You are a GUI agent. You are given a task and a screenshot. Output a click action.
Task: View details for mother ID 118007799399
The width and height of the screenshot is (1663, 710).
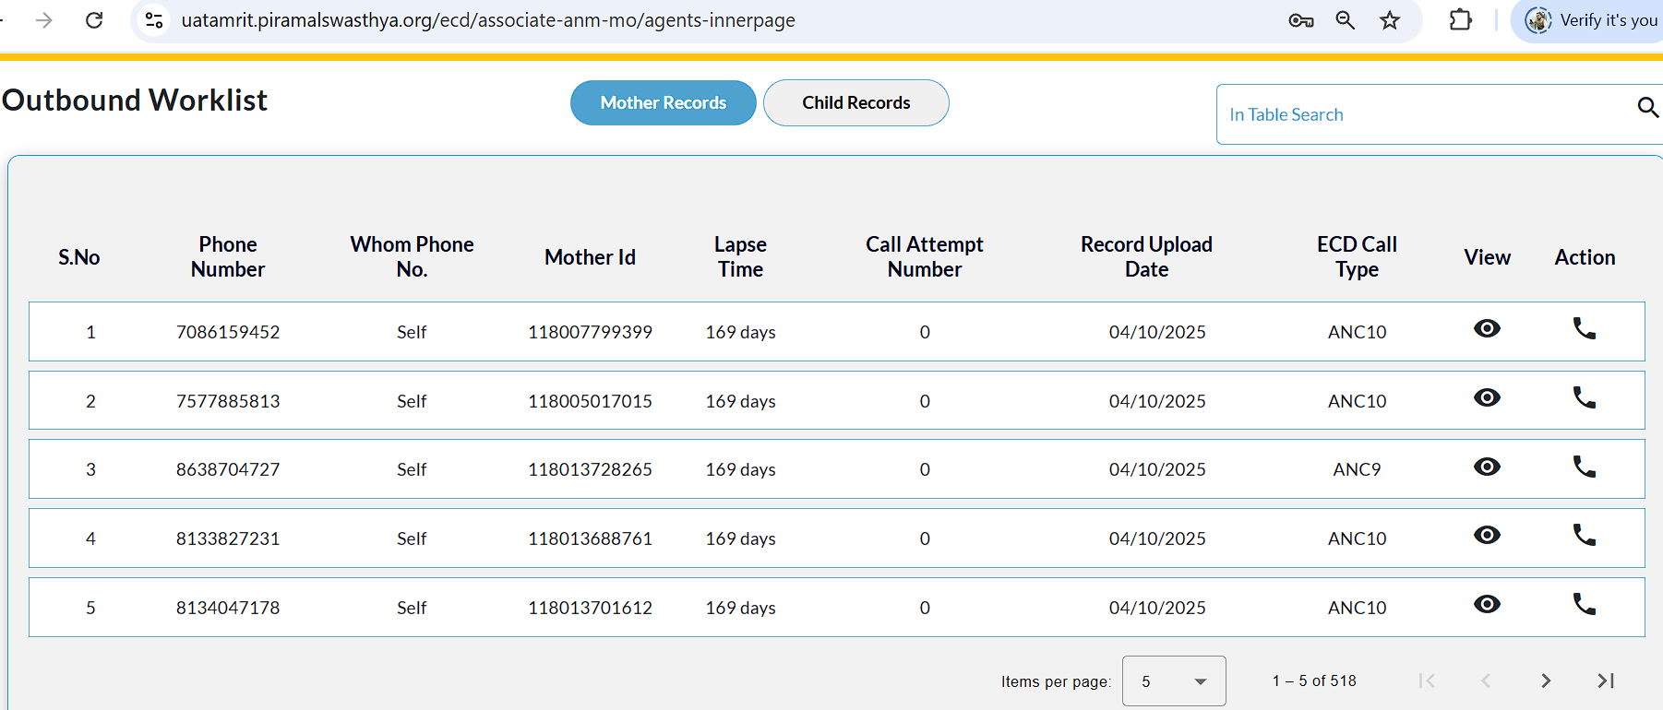[x=1487, y=329]
